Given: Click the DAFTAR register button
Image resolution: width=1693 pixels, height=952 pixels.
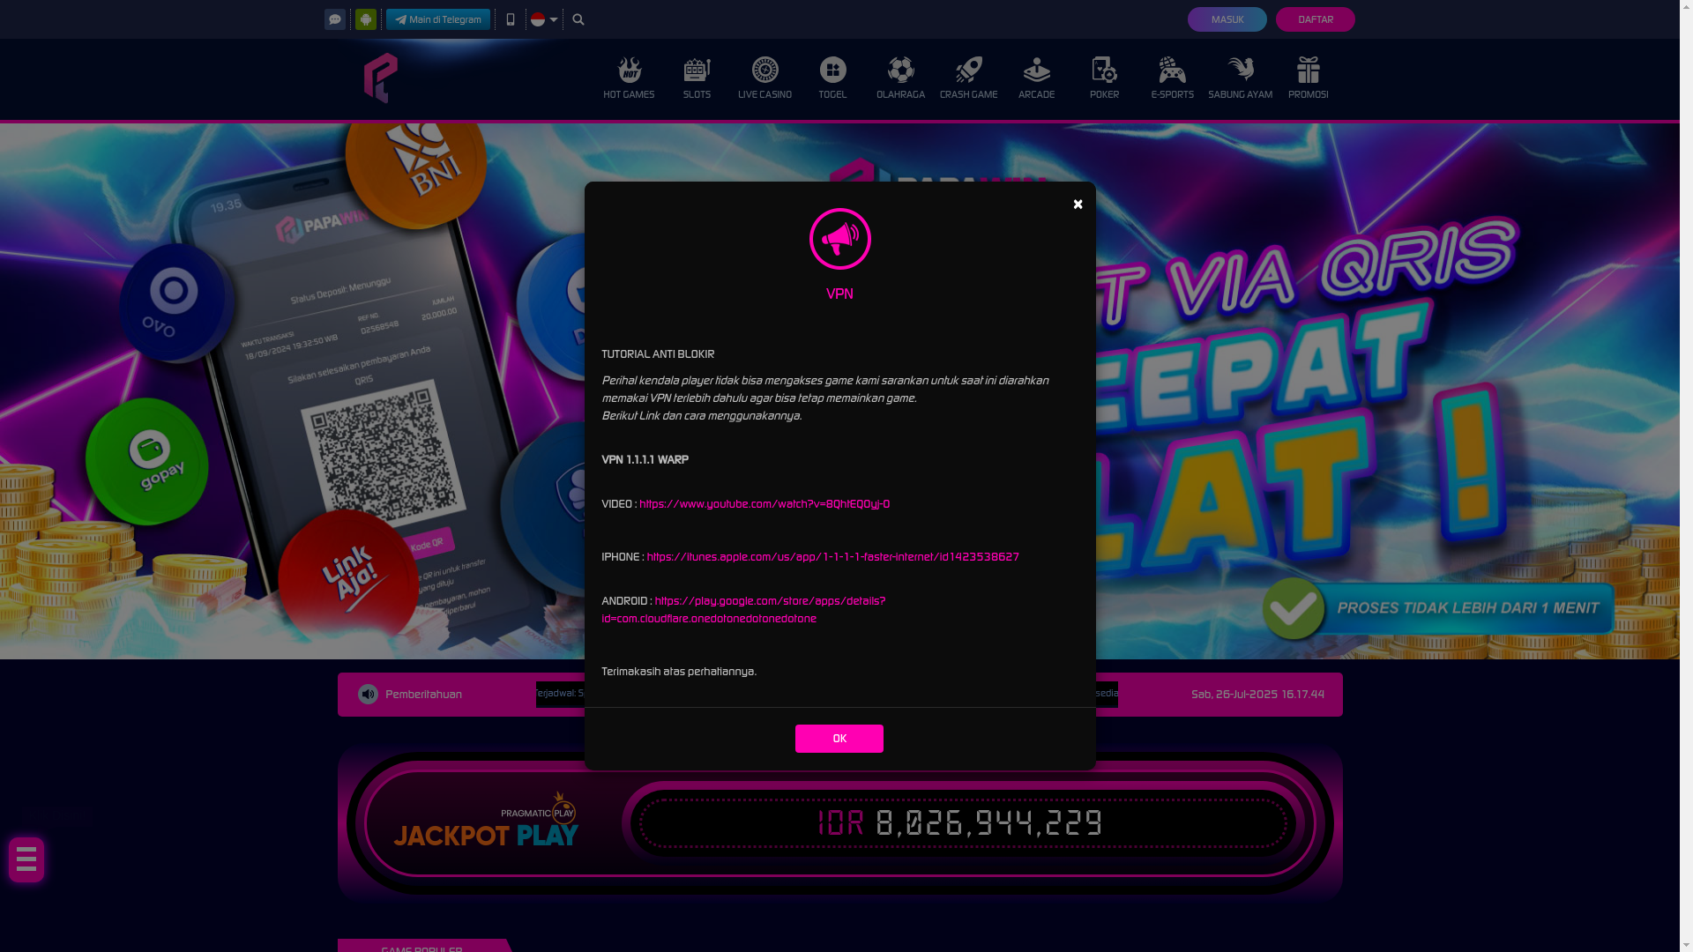Looking at the screenshot, I should (x=1316, y=19).
